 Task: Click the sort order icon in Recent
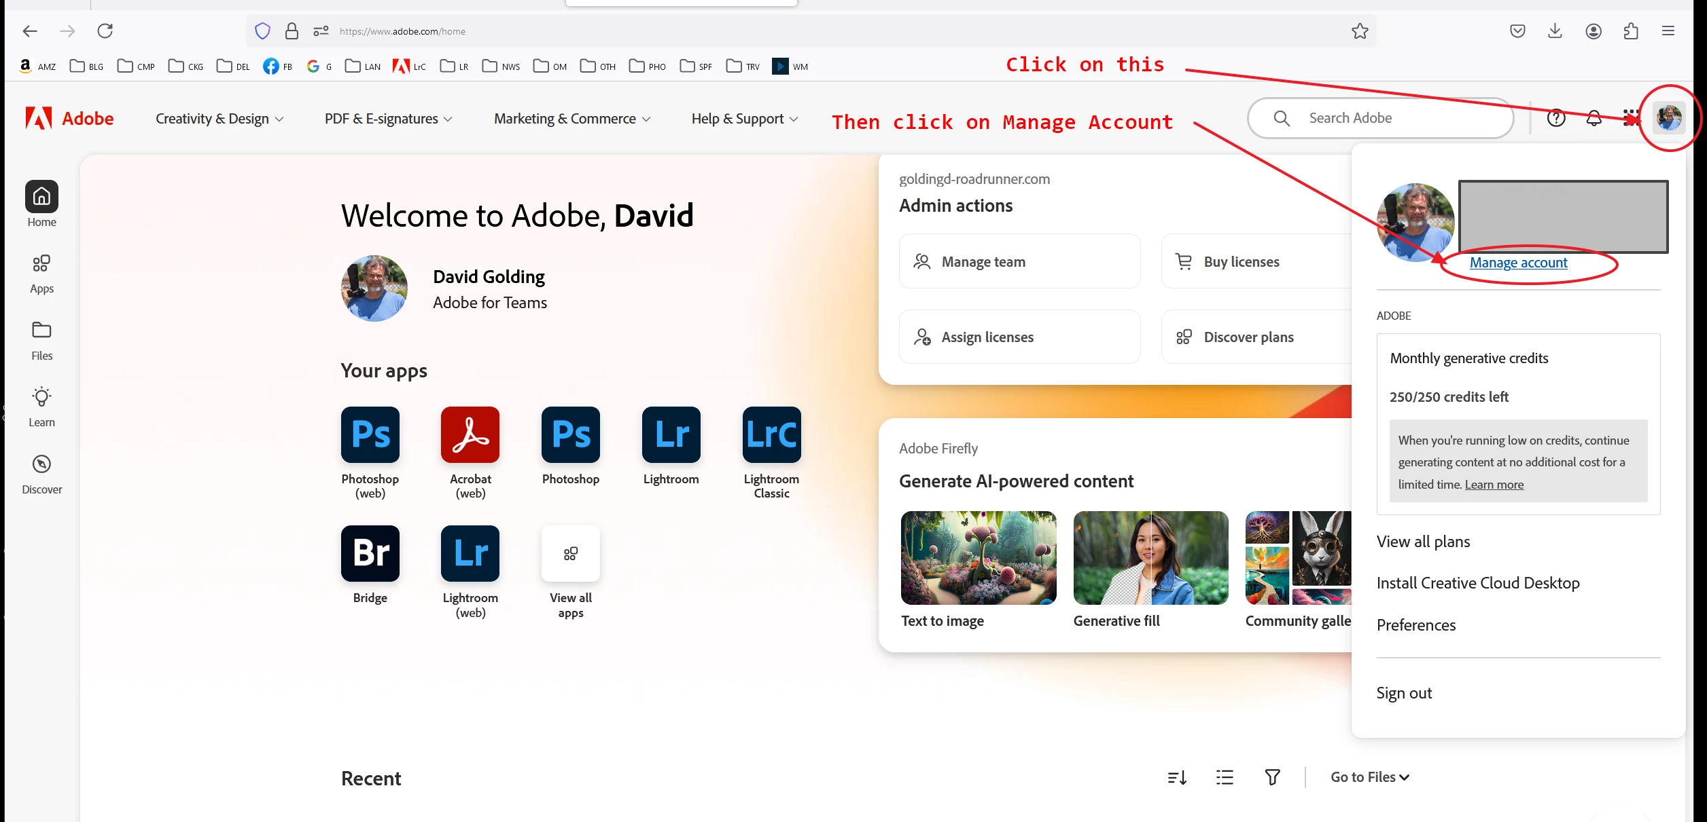click(x=1177, y=778)
